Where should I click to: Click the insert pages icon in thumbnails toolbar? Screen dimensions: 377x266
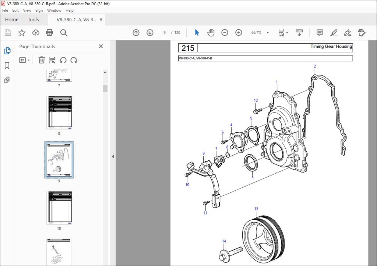coord(52,60)
